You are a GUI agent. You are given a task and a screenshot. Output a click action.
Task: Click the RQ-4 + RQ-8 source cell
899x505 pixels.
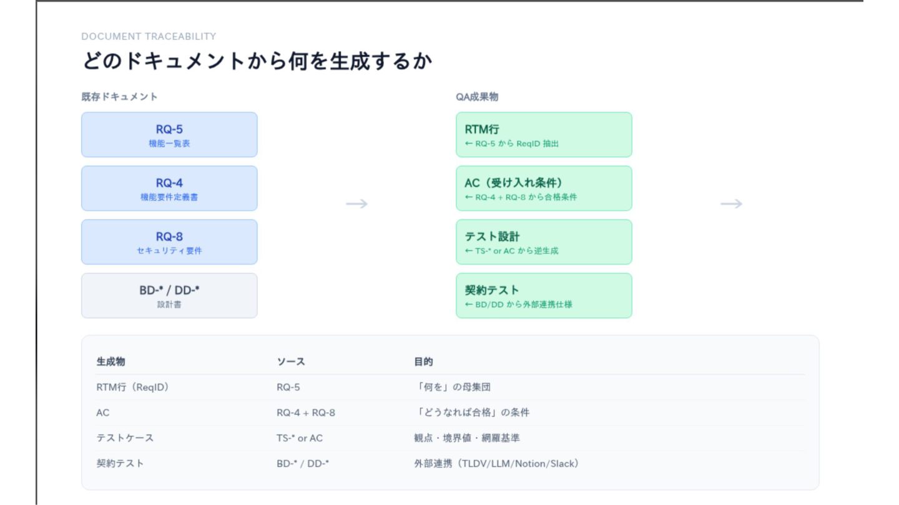[x=306, y=413]
